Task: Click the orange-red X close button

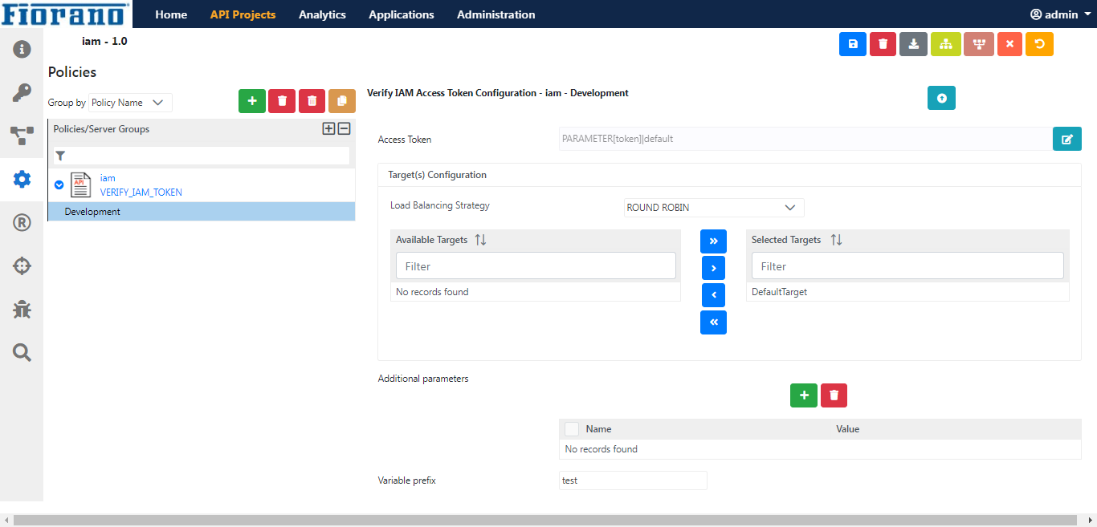Action: [1010, 44]
